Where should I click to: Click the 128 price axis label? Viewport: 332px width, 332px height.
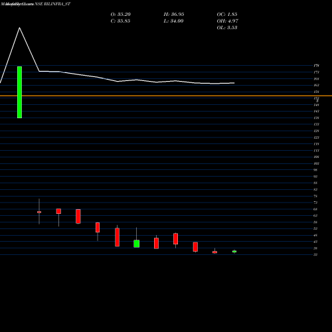316,131
